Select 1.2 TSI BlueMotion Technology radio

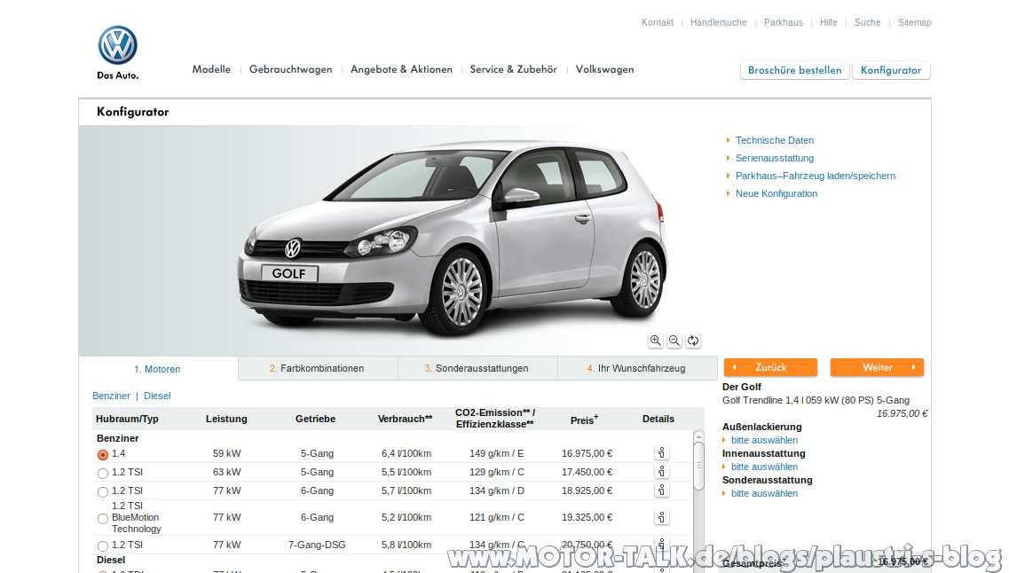tap(103, 518)
